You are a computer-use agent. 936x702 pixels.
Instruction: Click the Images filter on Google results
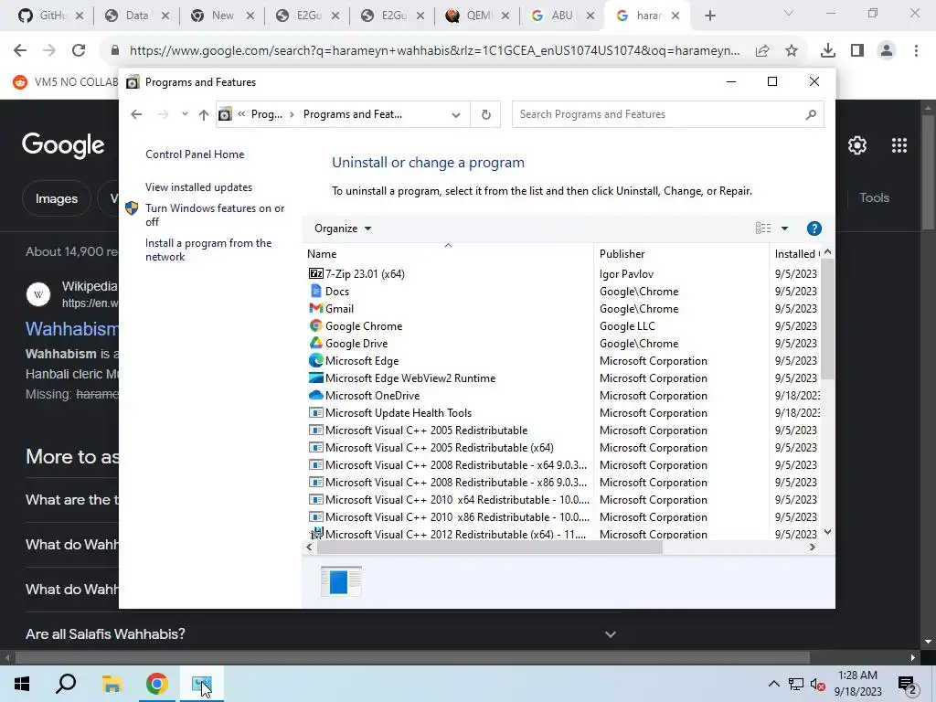pyautogui.click(x=57, y=198)
